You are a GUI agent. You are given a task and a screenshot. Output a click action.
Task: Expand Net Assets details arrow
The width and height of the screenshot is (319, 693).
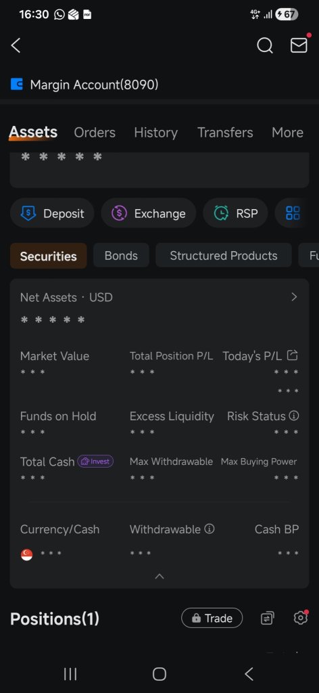pyautogui.click(x=294, y=297)
